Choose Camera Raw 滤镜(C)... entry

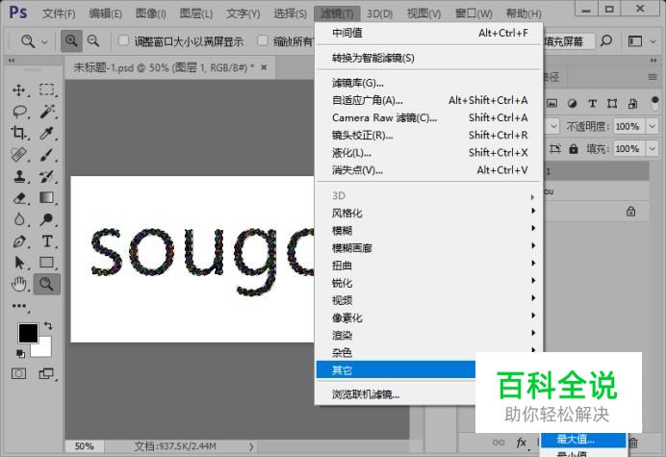coord(428,117)
